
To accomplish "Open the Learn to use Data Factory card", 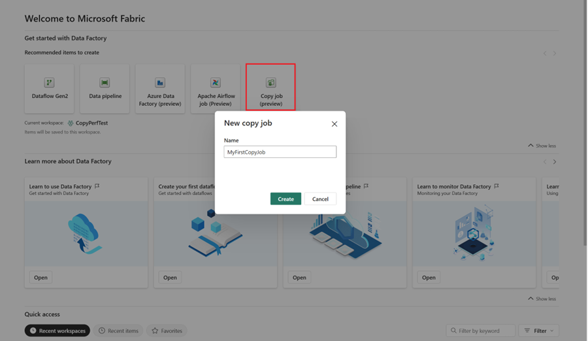I will pos(41,278).
